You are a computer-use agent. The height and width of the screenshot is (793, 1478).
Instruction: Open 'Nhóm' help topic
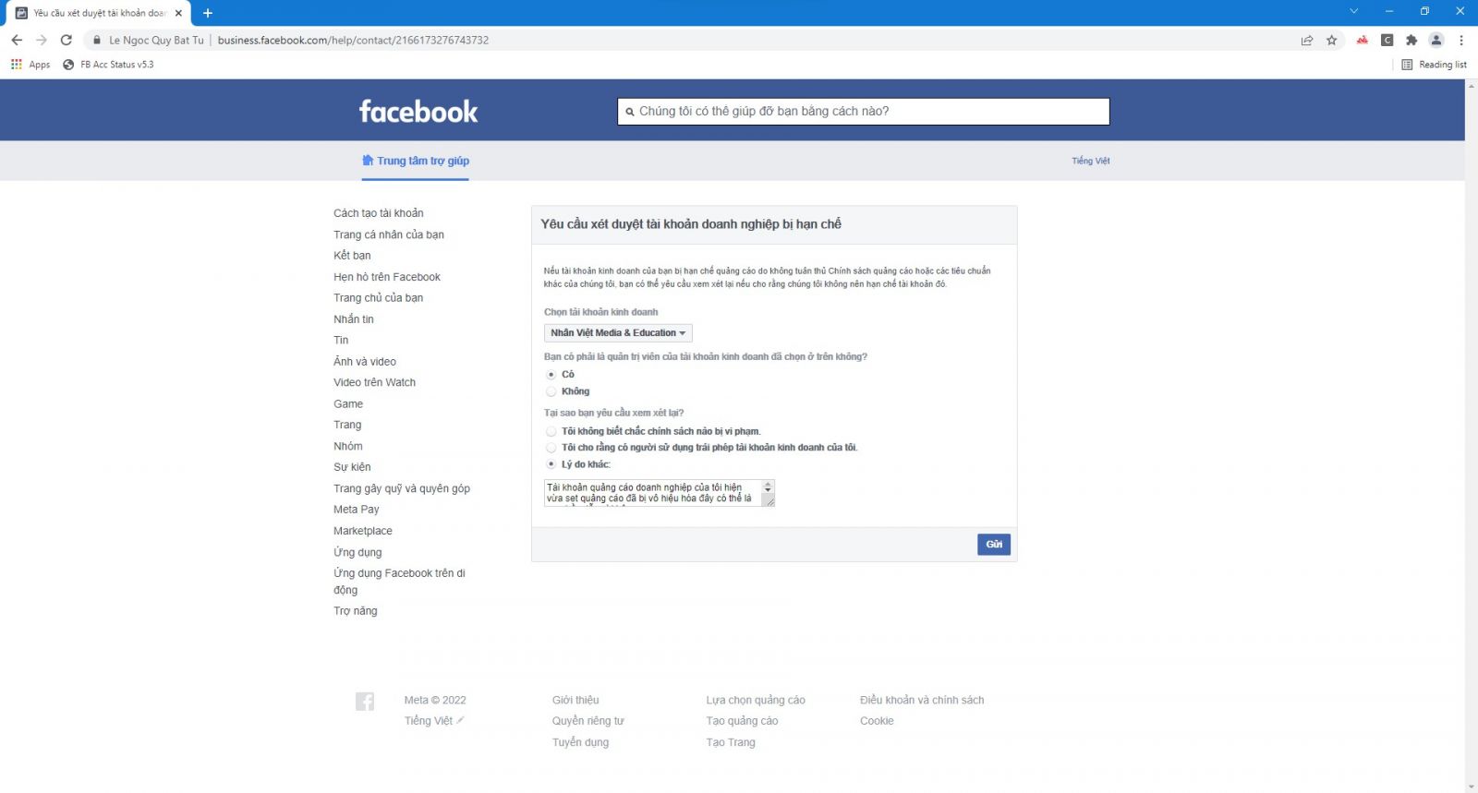click(348, 446)
